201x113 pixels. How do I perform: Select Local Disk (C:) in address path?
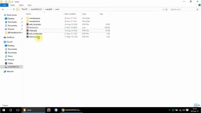click(x=36, y=9)
